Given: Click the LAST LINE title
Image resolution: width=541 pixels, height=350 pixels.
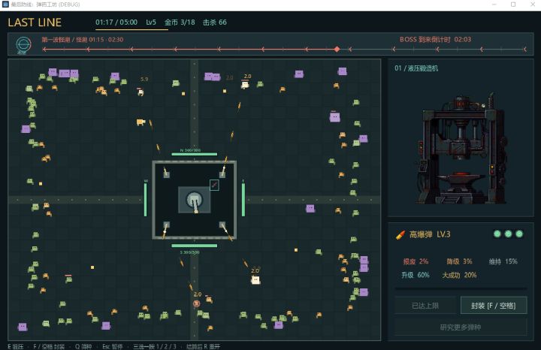Looking at the screenshot, I should [35, 23].
